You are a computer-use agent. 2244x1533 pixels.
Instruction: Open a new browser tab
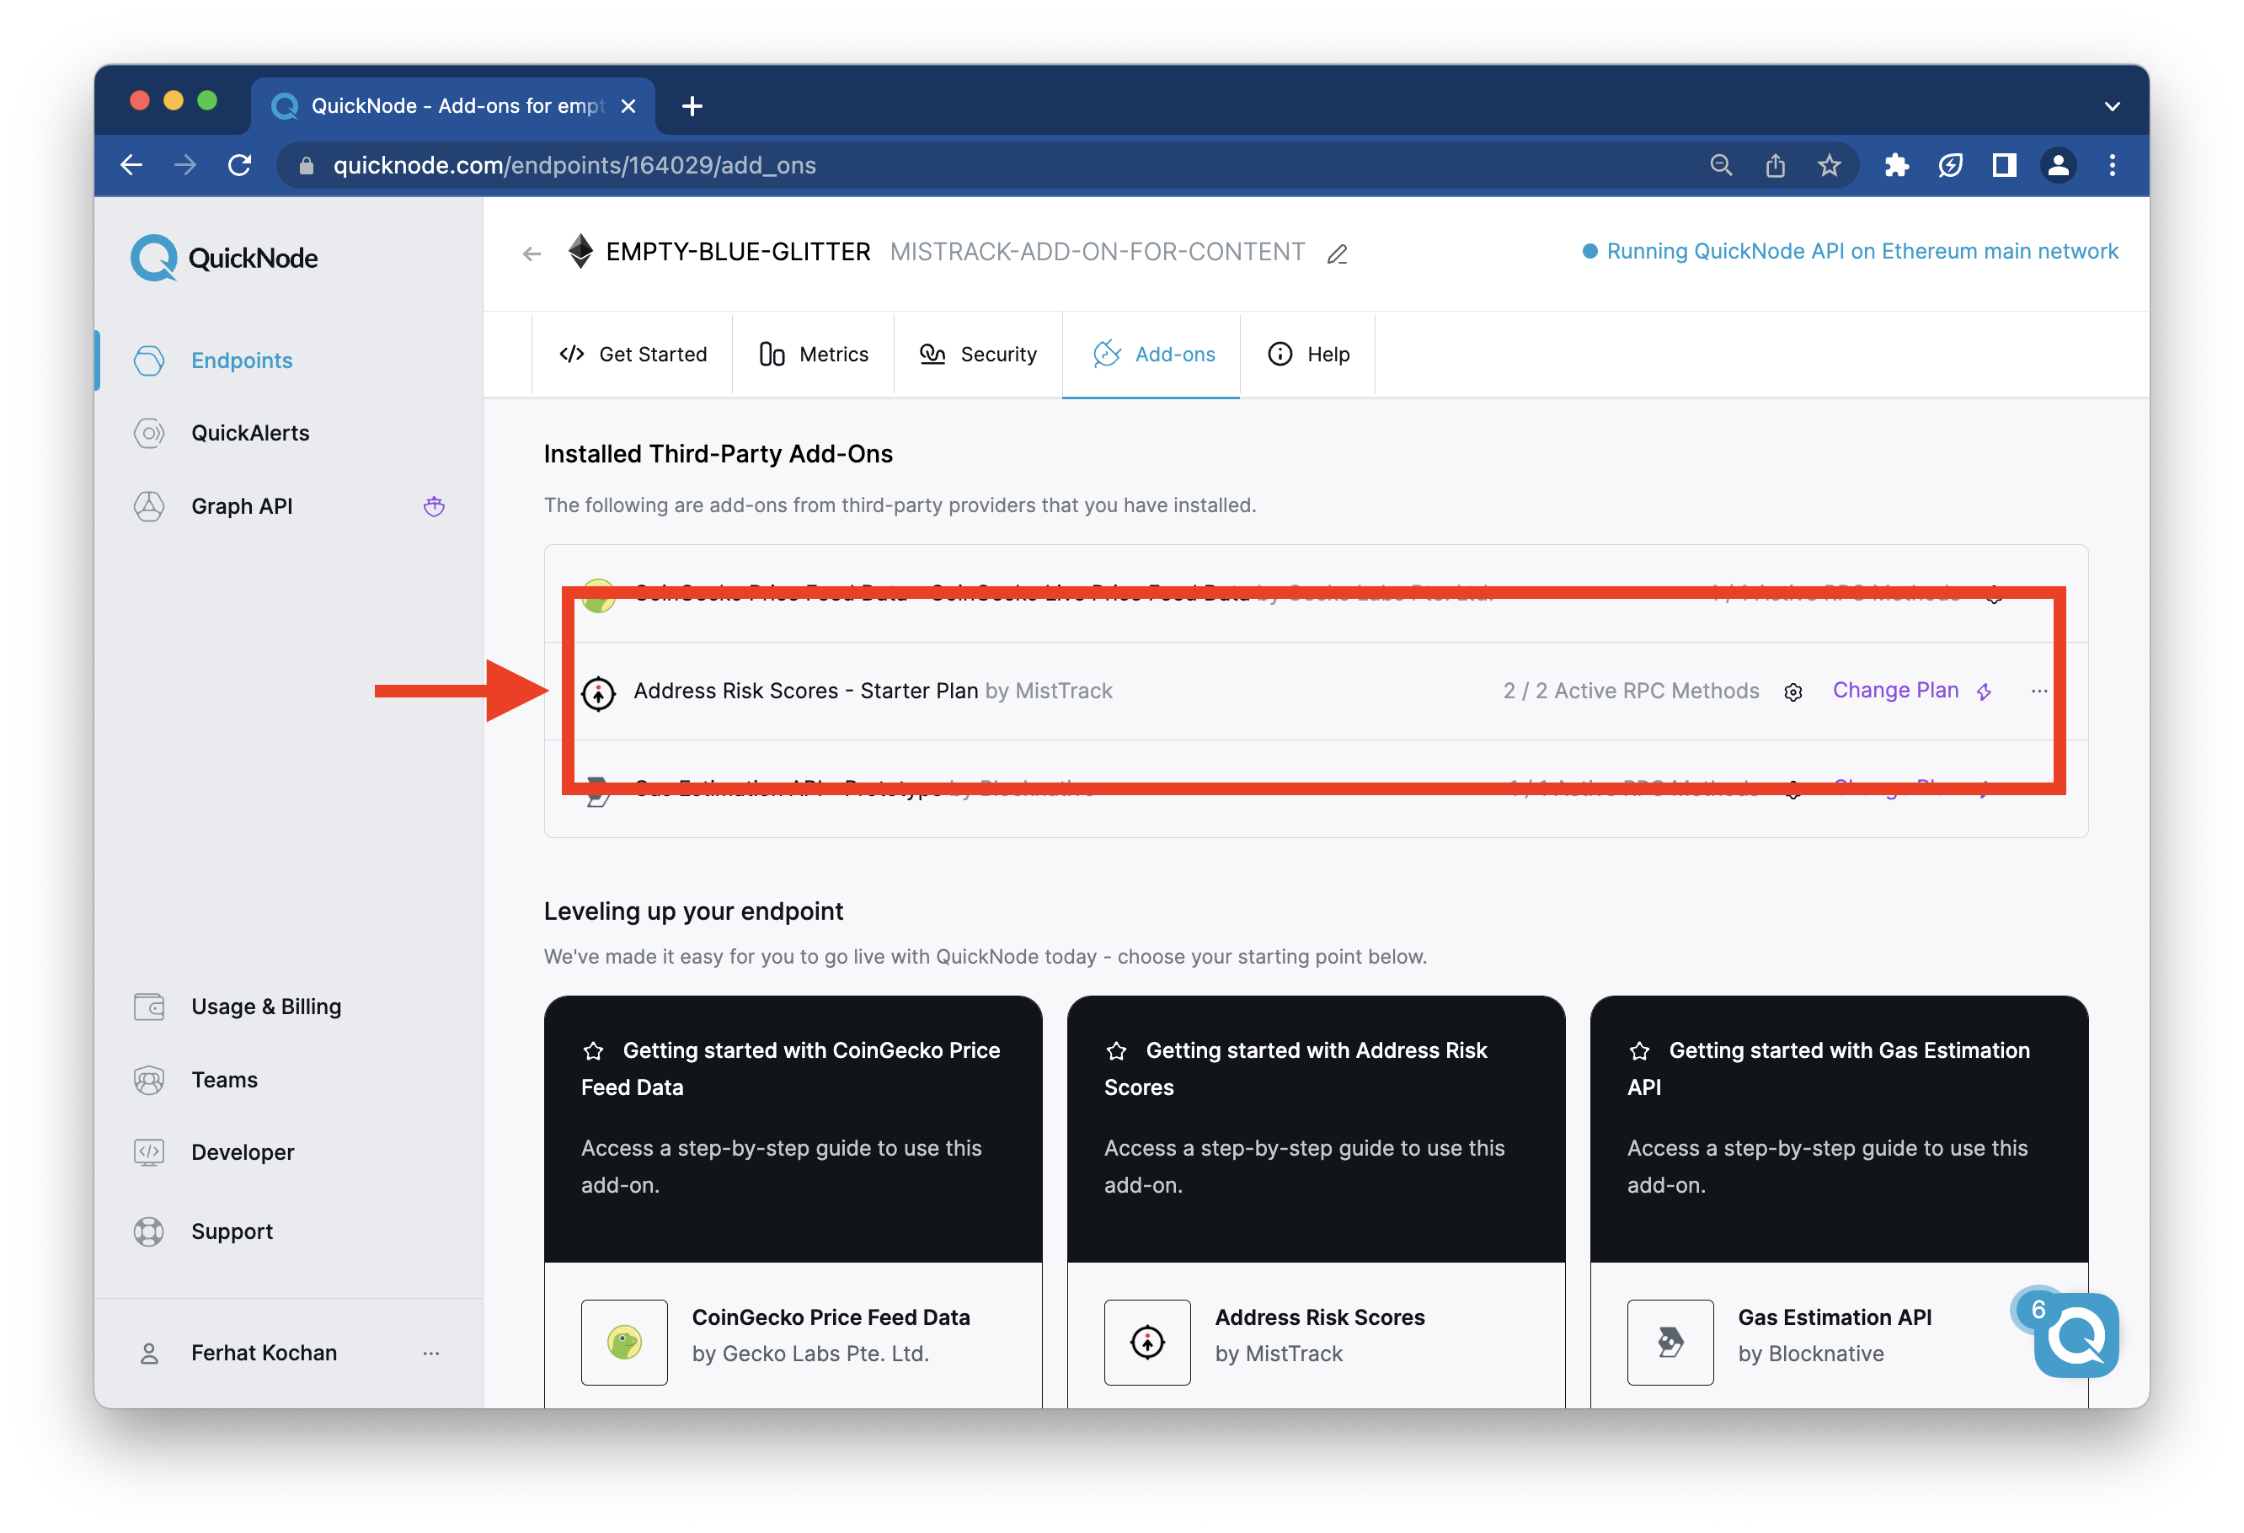[x=692, y=106]
